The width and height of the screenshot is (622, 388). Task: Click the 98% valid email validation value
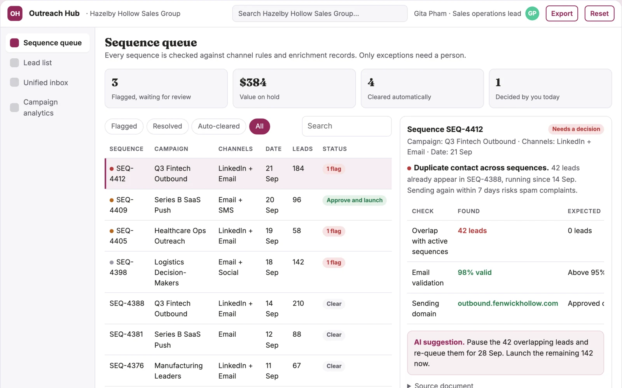474,273
